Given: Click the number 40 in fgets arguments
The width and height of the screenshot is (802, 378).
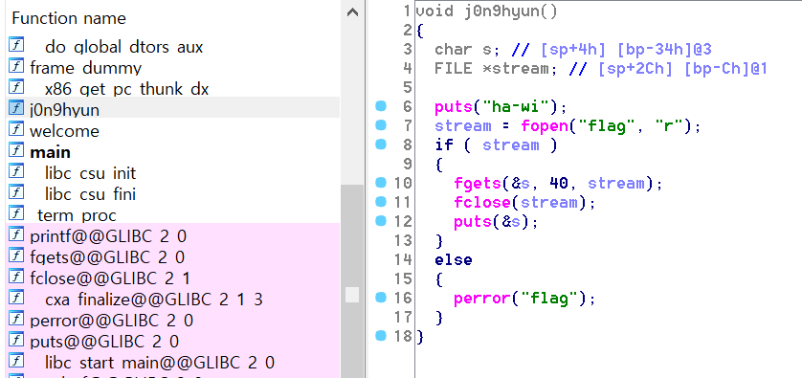Looking at the screenshot, I should (559, 183).
